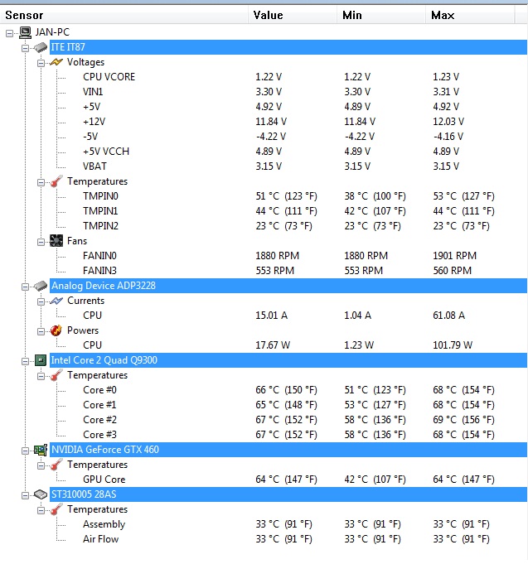The width and height of the screenshot is (528, 564).
Task: Collapse the Analog Device ADP3228 node
Action: click(x=26, y=286)
